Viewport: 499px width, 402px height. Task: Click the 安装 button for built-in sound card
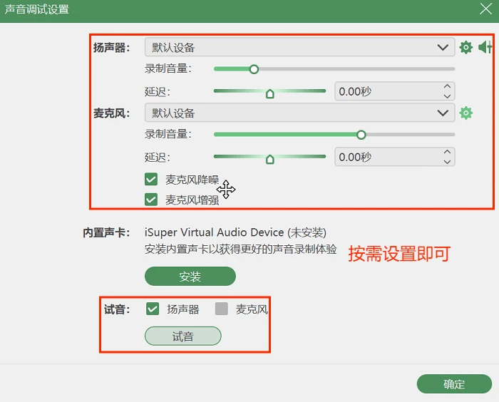pos(190,277)
